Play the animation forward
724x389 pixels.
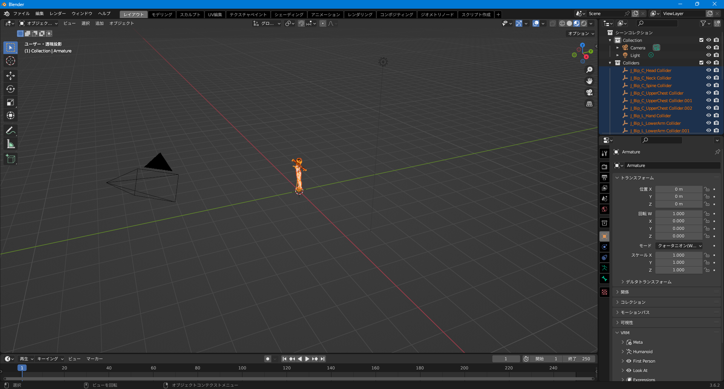[x=307, y=359]
